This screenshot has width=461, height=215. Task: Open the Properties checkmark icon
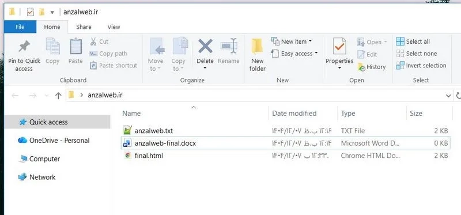[x=339, y=46]
